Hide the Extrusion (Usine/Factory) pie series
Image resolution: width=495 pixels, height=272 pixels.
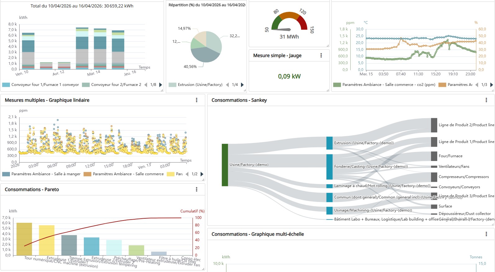click(196, 85)
